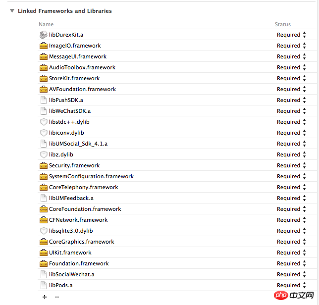
Task: Select the AVFoundation.framework row text
Action: pos(82,89)
